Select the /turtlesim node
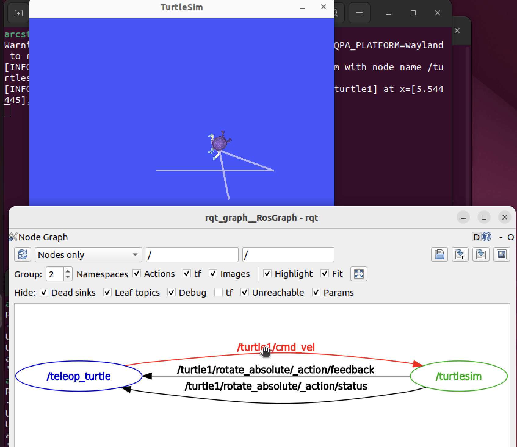This screenshot has height=447, width=517. click(459, 376)
